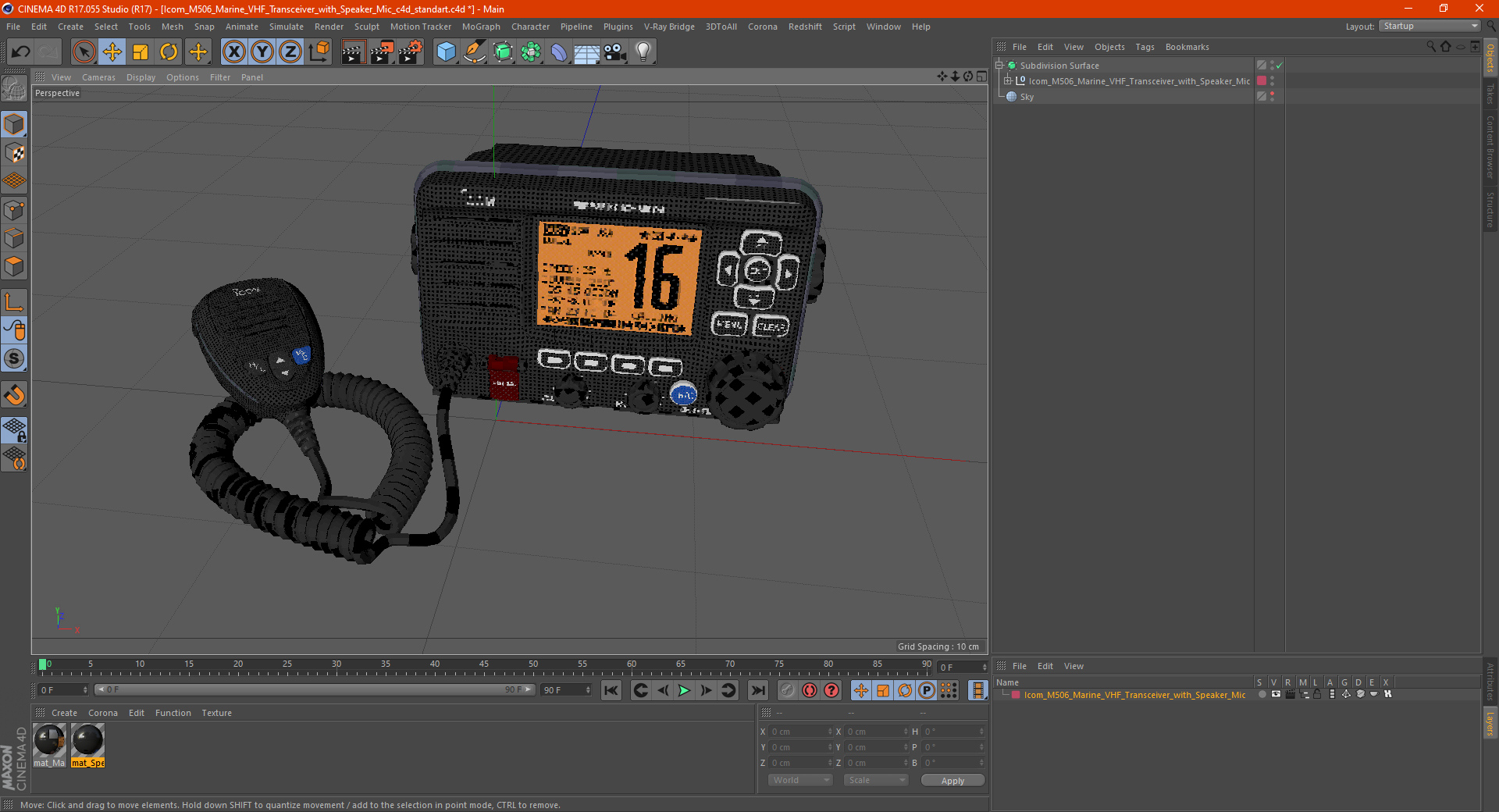Jump to the end of animation
Screen dimensions: 1499x812
757,690
